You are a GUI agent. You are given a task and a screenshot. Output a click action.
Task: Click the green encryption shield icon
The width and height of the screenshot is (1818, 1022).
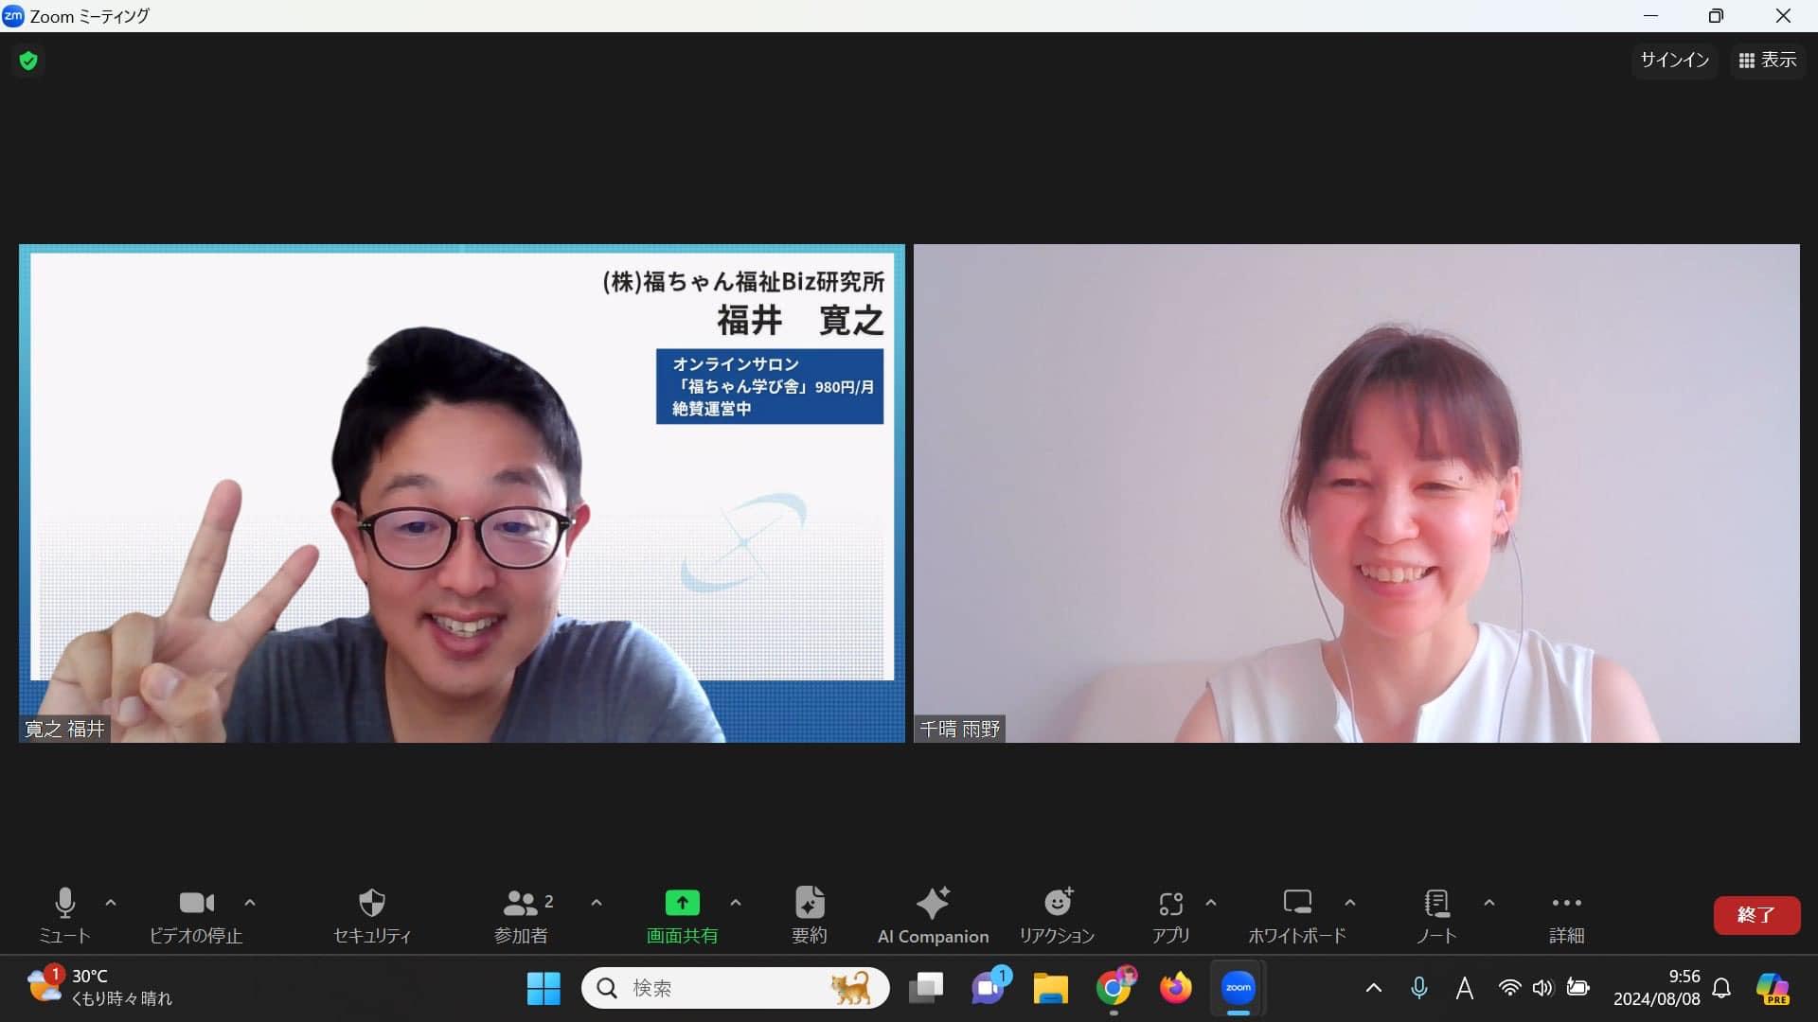click(x=28, y=62)
